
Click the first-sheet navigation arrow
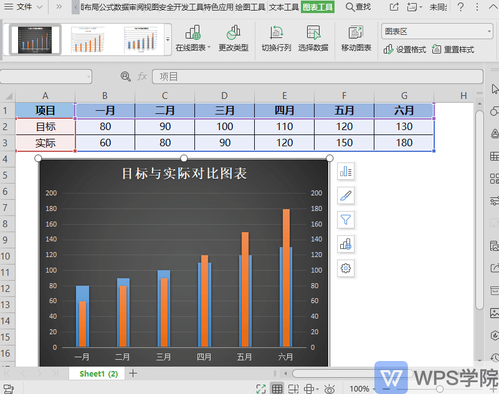pyautogui.click(x=7, y=373)
